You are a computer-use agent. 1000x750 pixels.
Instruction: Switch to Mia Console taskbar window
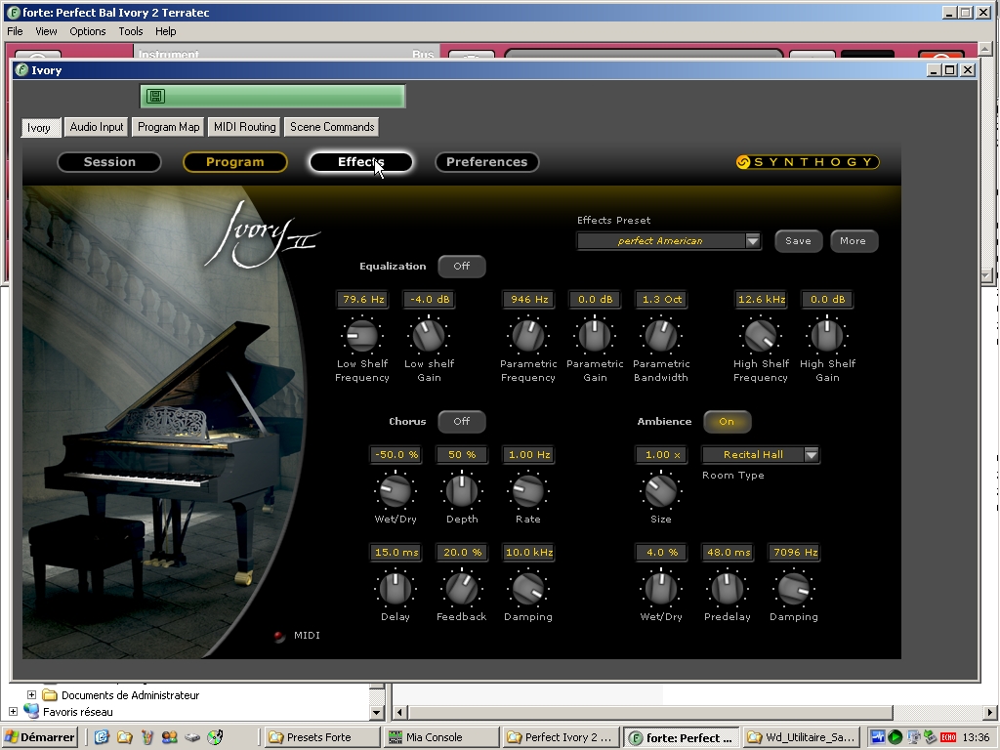(x=441, y=737)
